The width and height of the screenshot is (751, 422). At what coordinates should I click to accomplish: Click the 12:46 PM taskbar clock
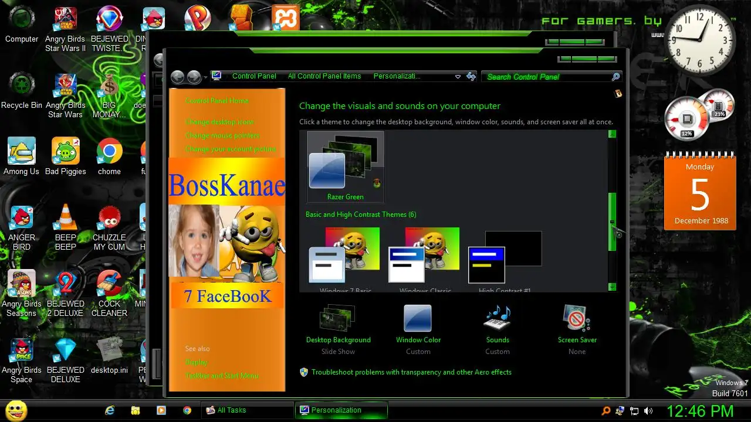(701, 410)
